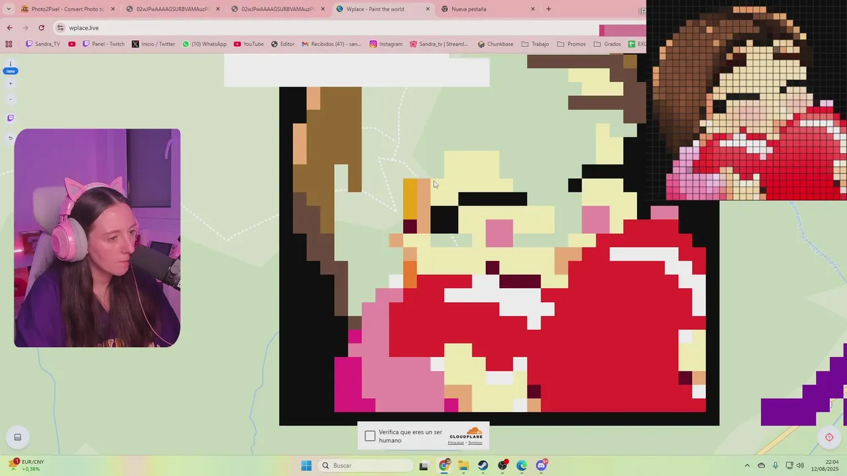Open Cloudflare Privacidad link
This screenshot has width=847, height=476.
click(x=456, y=443)
